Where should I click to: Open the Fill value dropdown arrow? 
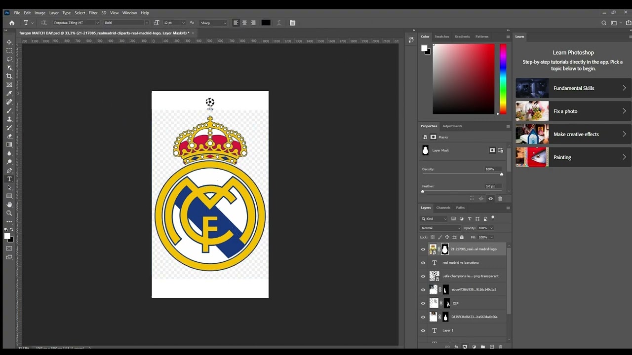click(491, 237)
